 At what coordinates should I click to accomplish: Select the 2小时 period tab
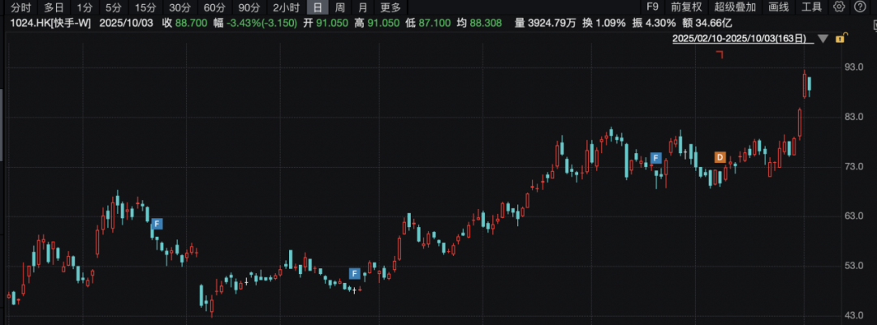(x=286, y=7)
